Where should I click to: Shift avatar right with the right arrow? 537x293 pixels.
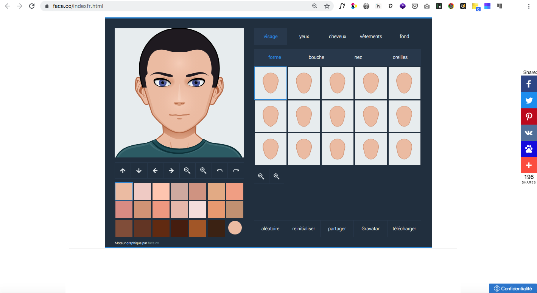pyautogui.click(x=171, y=171)
